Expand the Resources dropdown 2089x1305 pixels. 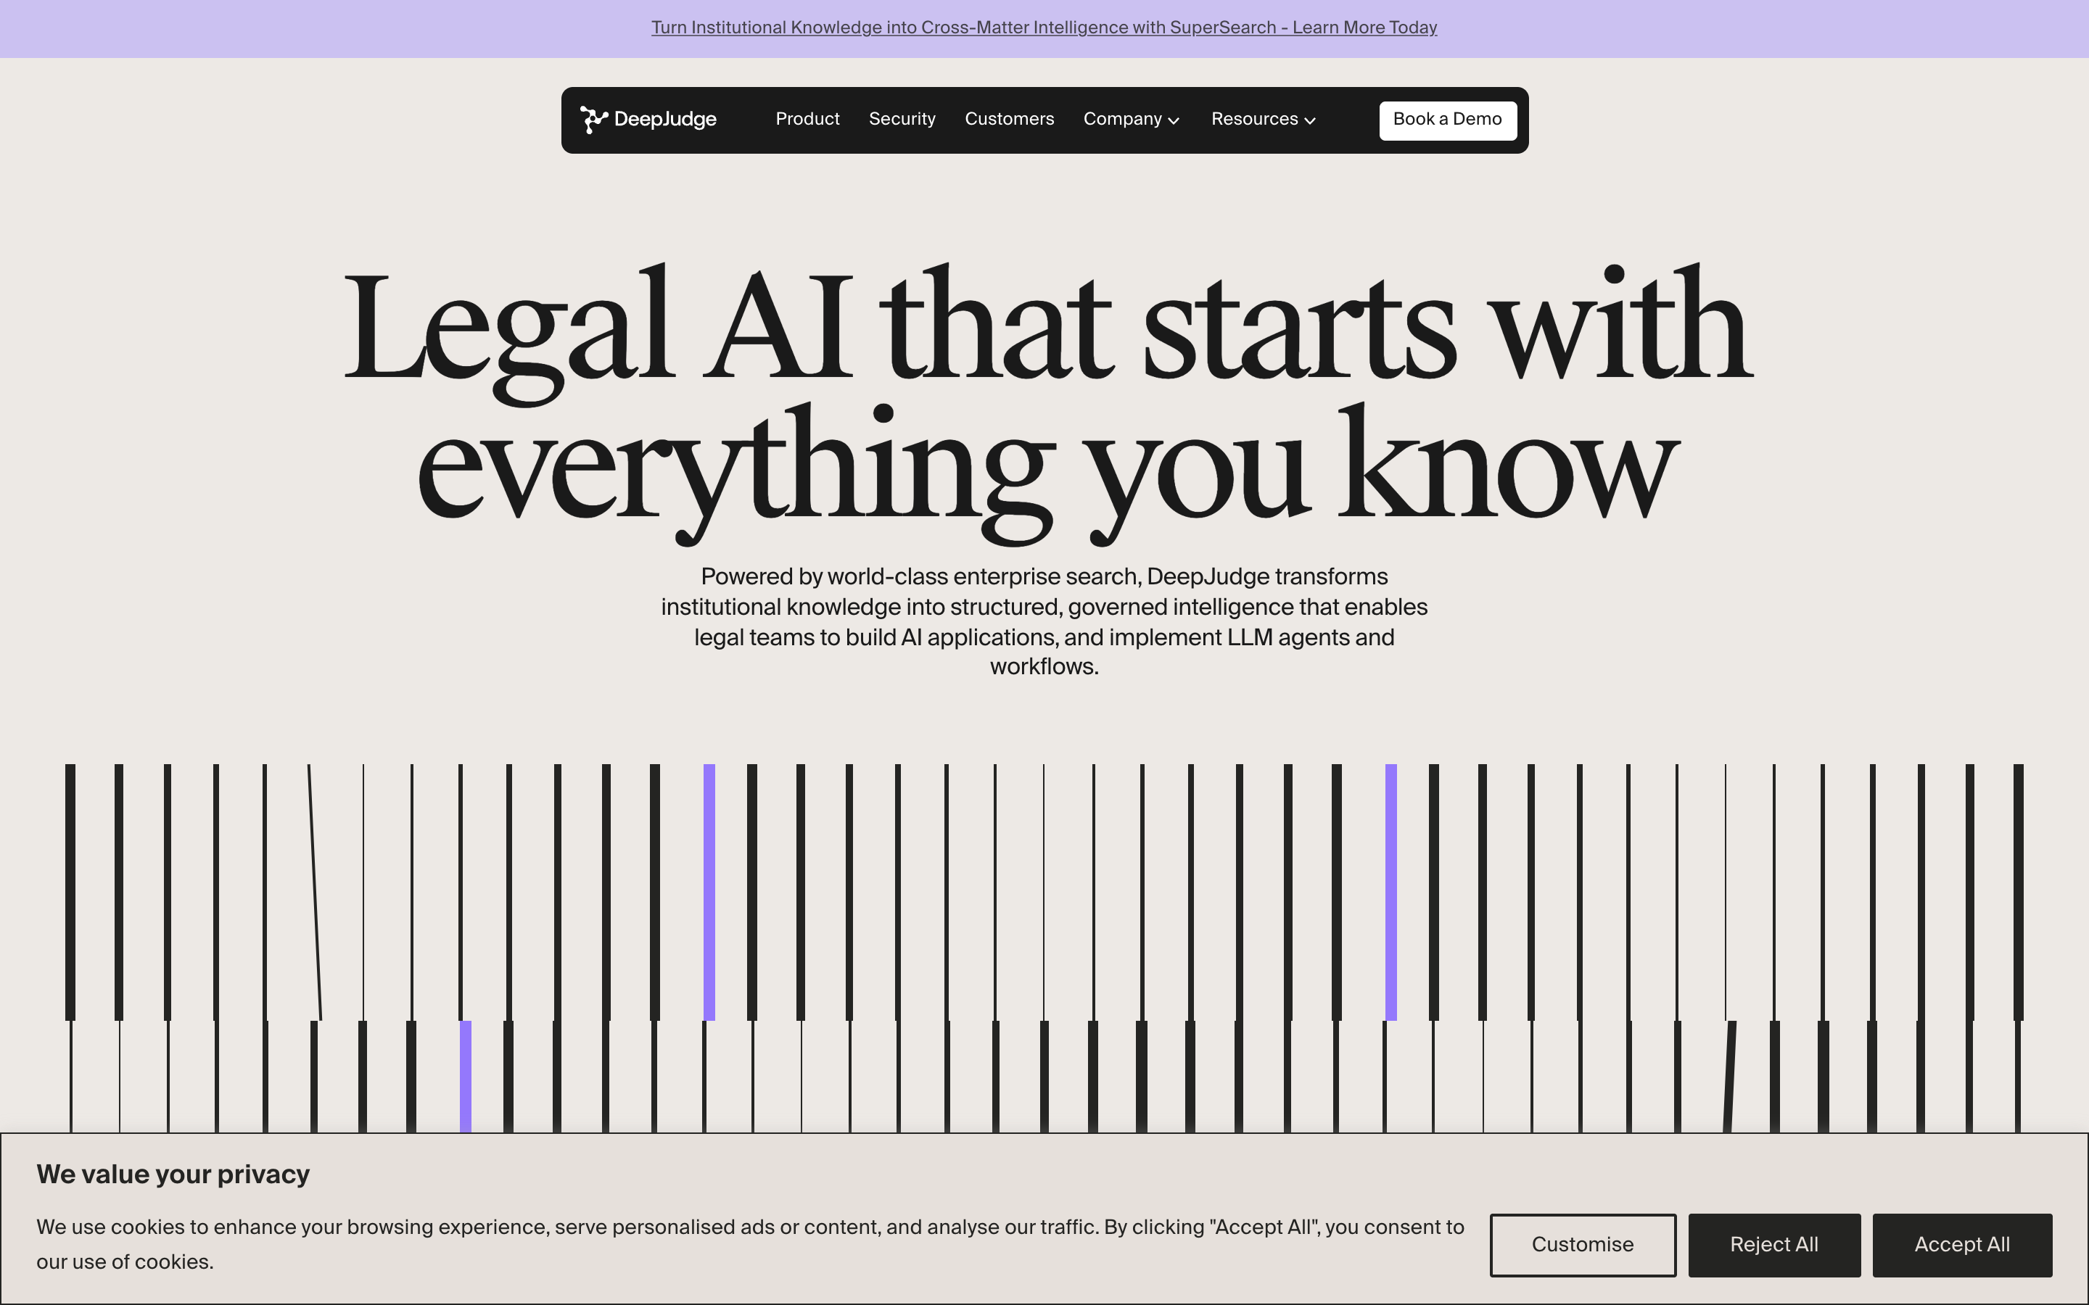pyautogui.click(x=1264, y=119)
